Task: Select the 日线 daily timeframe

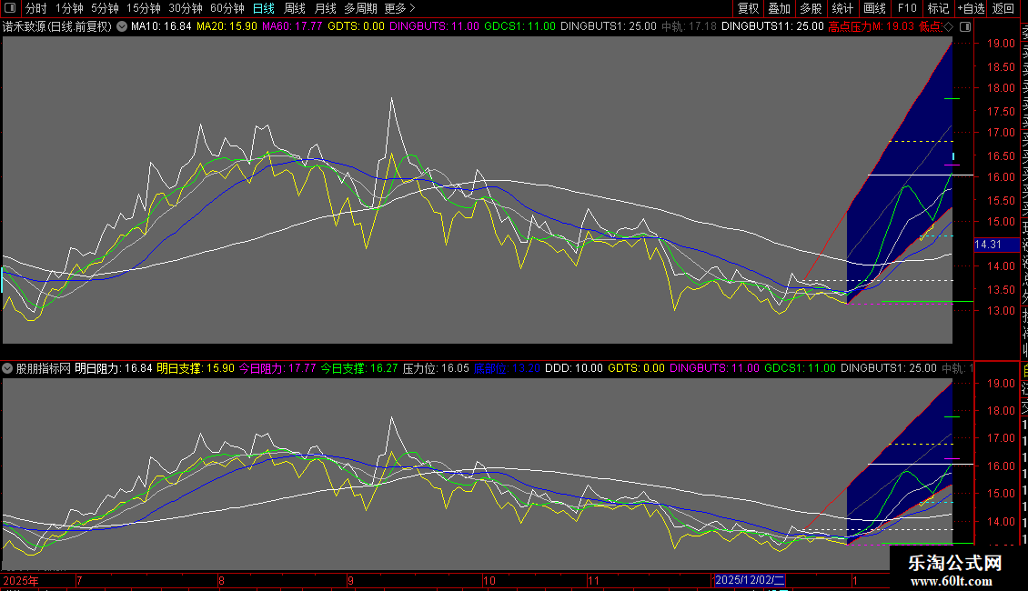Action: click(x=264, y=8)
